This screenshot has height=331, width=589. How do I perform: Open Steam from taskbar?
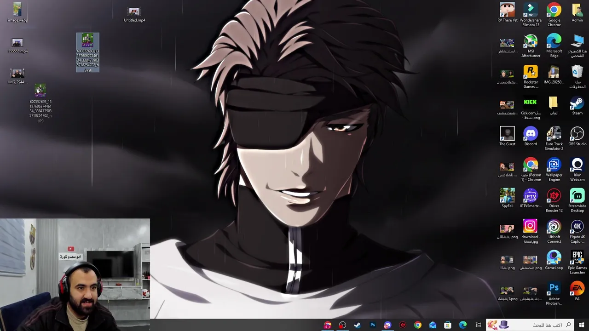(357, 325)
